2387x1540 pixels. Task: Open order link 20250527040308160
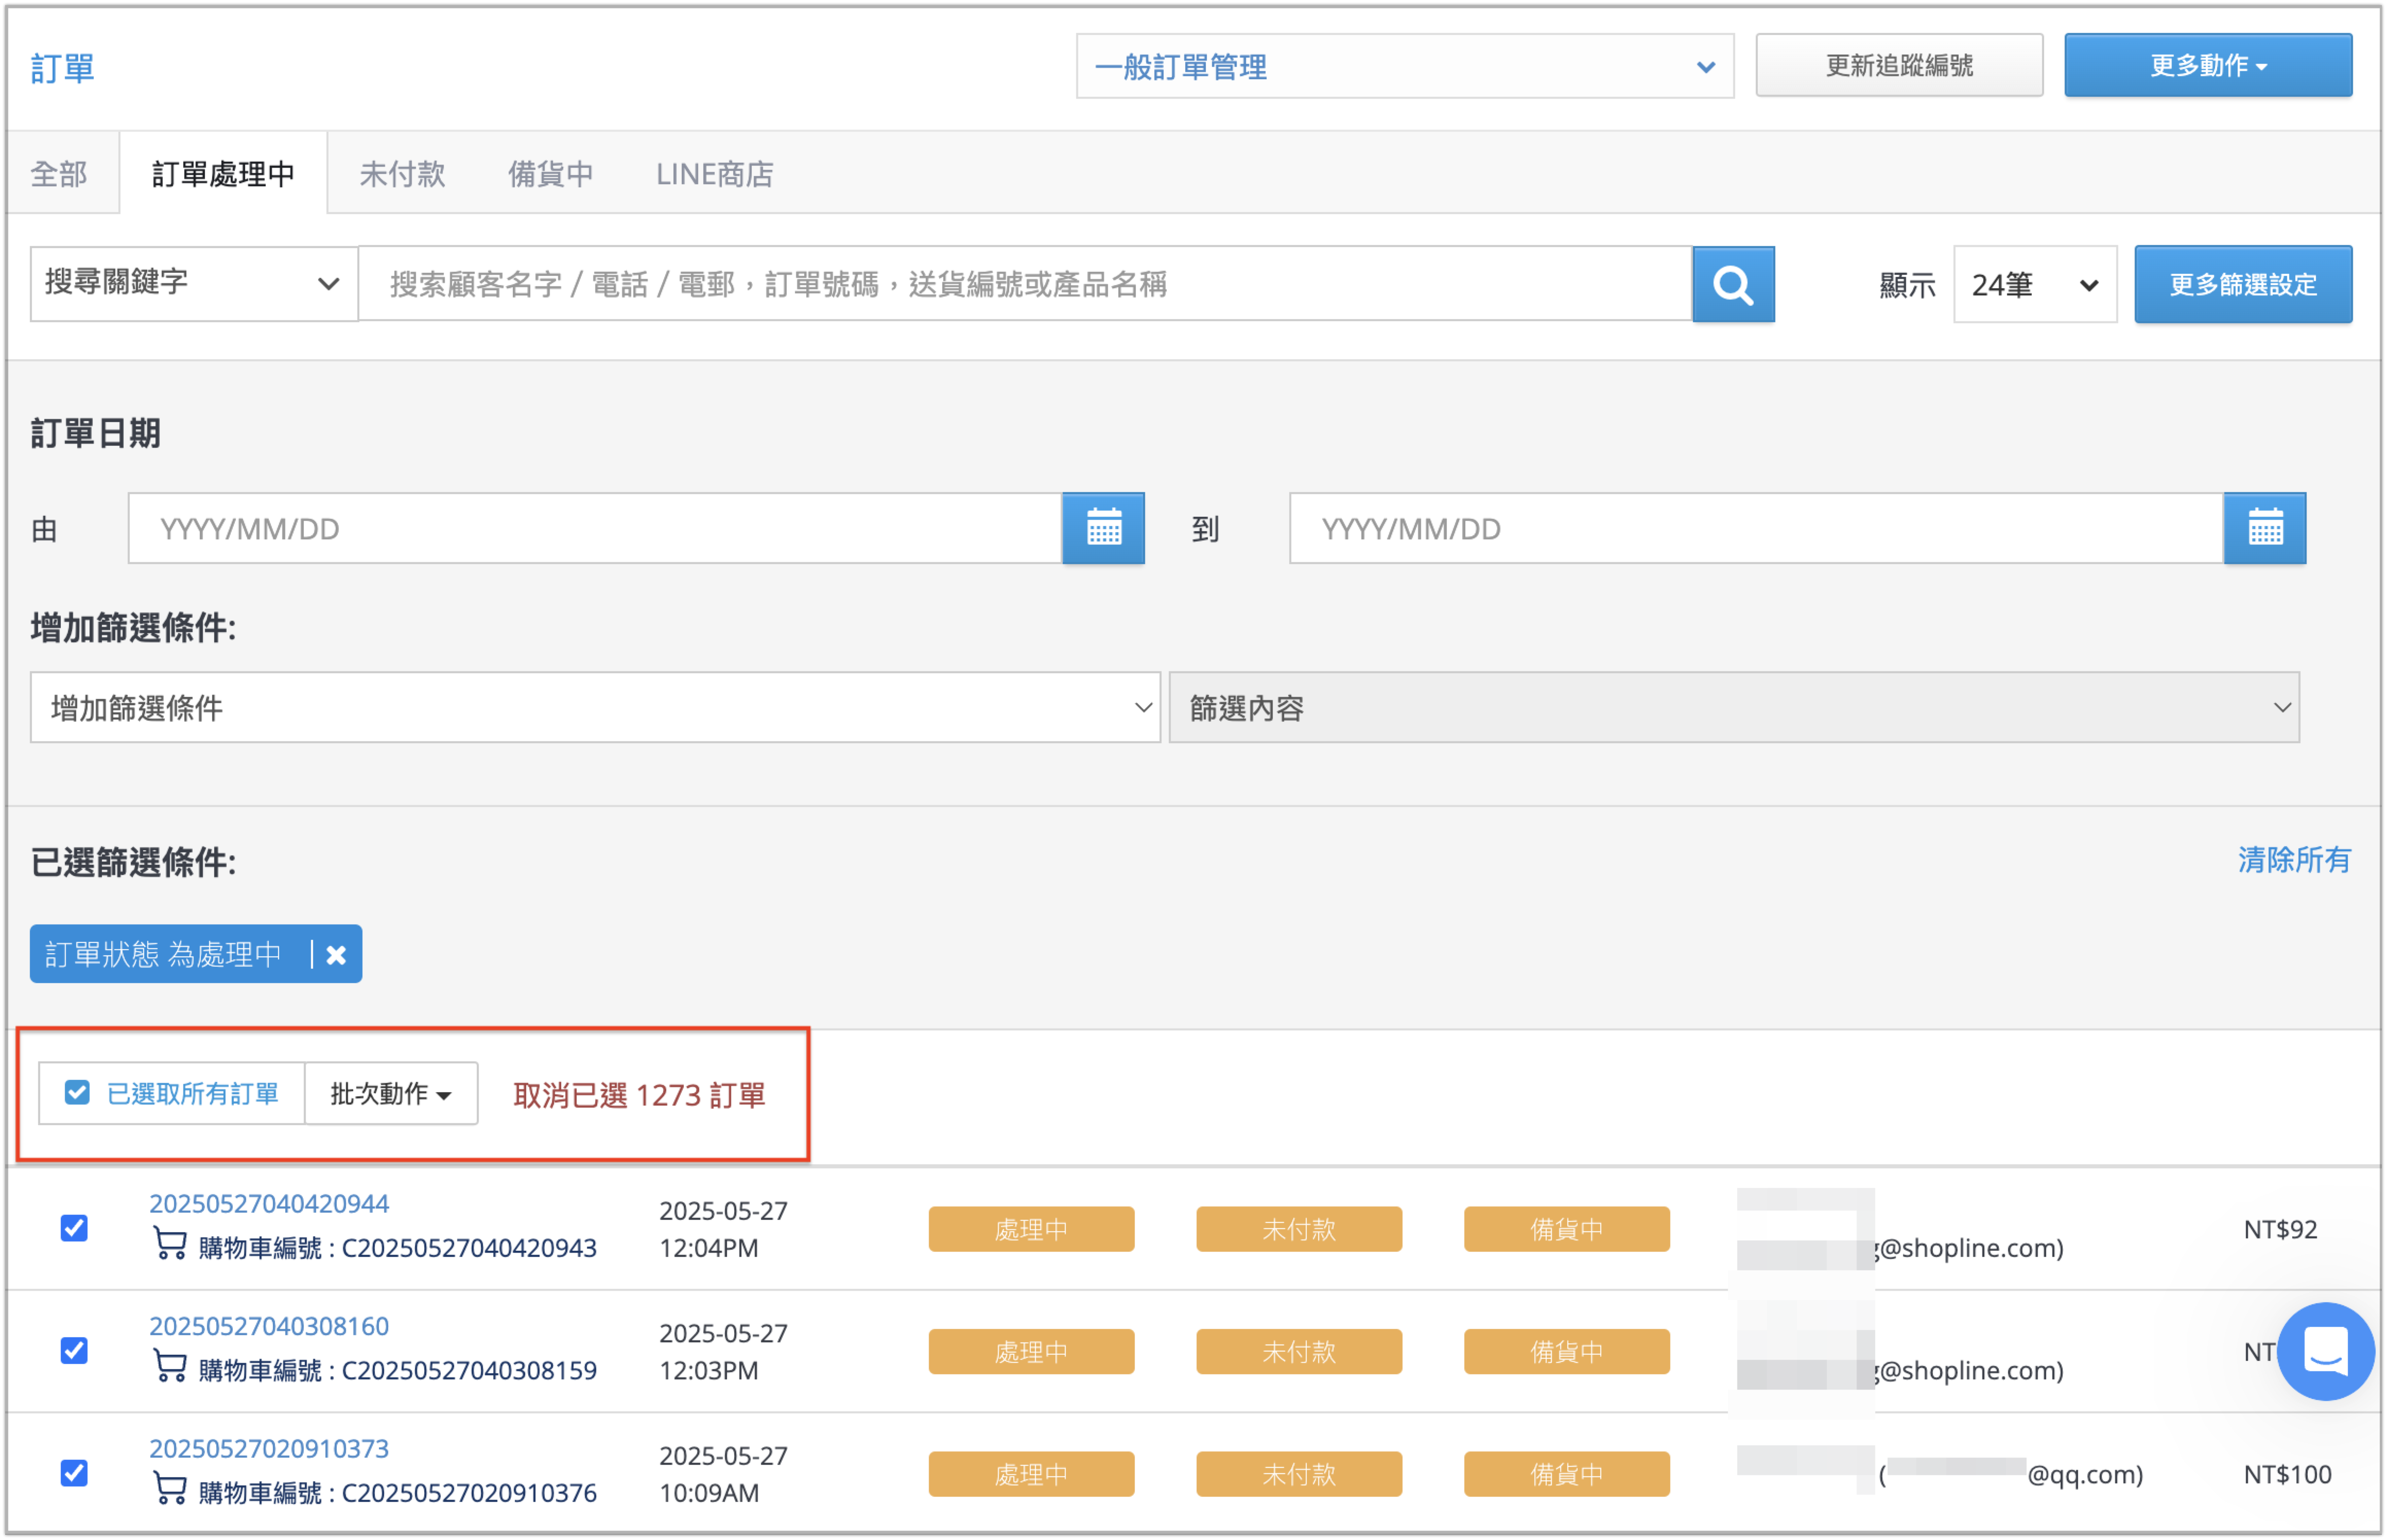point(269,1326)
